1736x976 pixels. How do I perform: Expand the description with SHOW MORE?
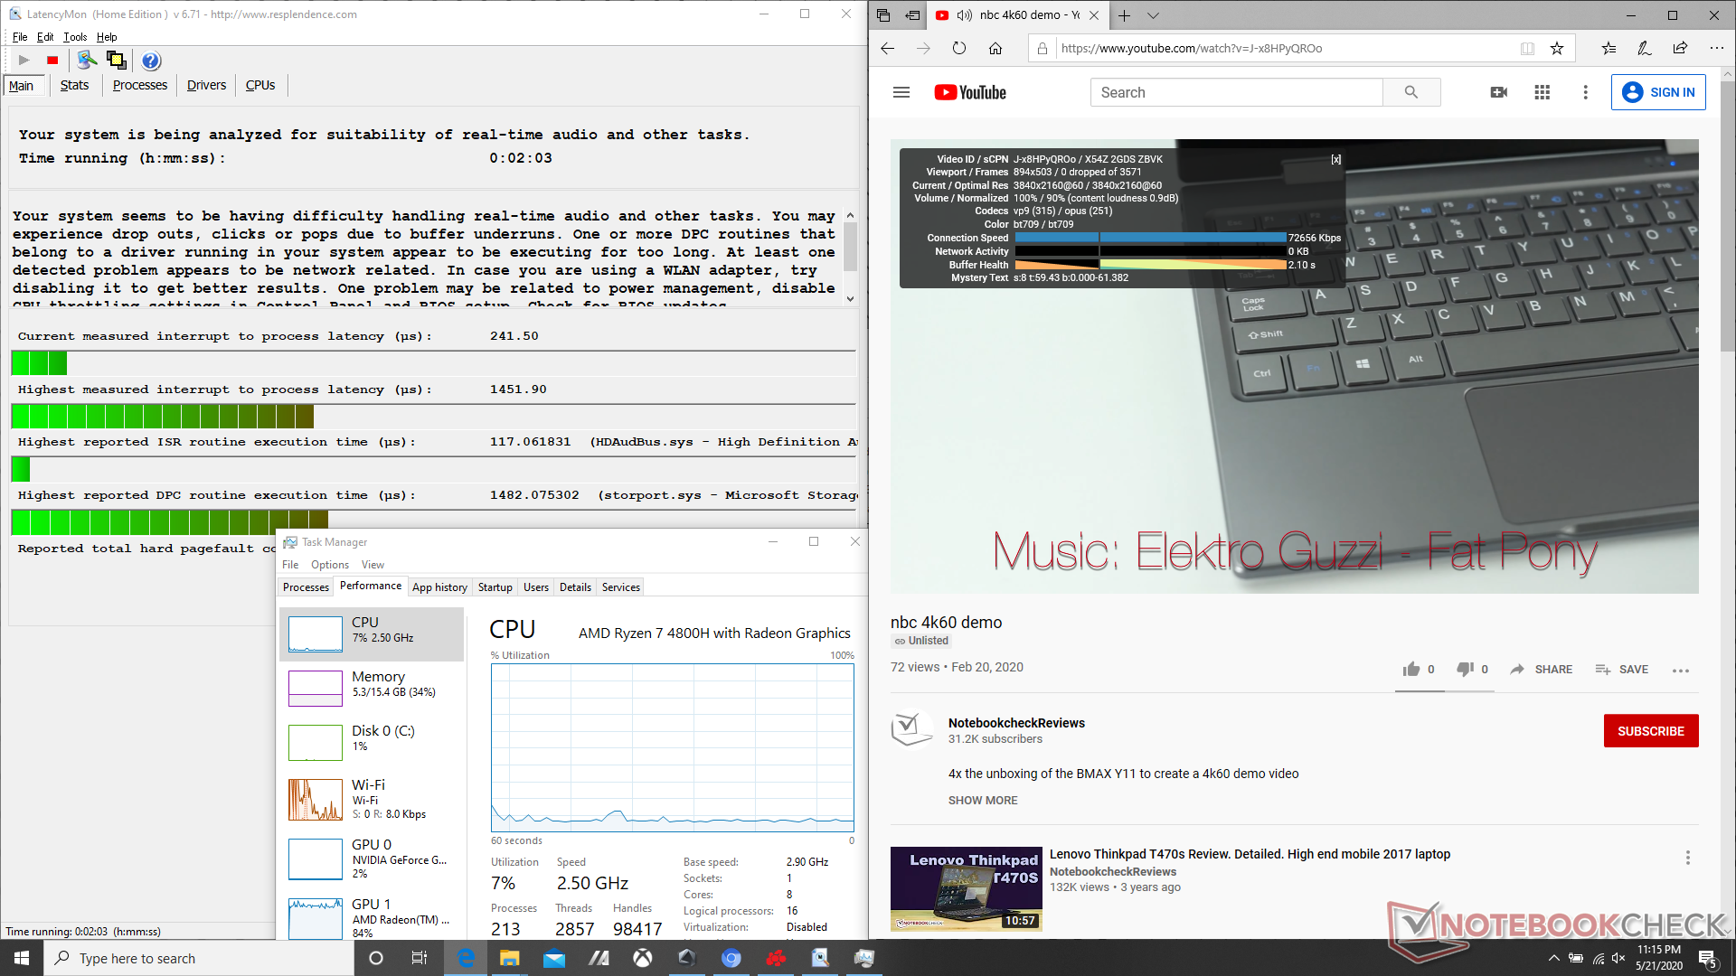(983, 801)
